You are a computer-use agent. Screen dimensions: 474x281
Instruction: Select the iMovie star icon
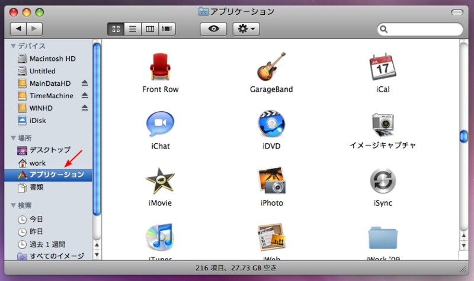coord(160,180)
